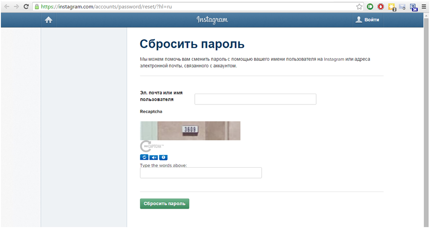430x228 pixels.
Task: Click the captcha answer text field
Action: [201, 173]
